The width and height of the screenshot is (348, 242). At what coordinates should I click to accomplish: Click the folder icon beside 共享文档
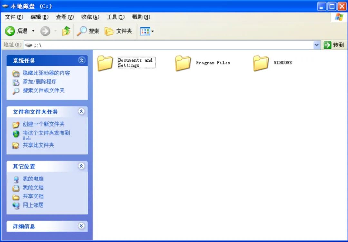click(x=16, y=197)
